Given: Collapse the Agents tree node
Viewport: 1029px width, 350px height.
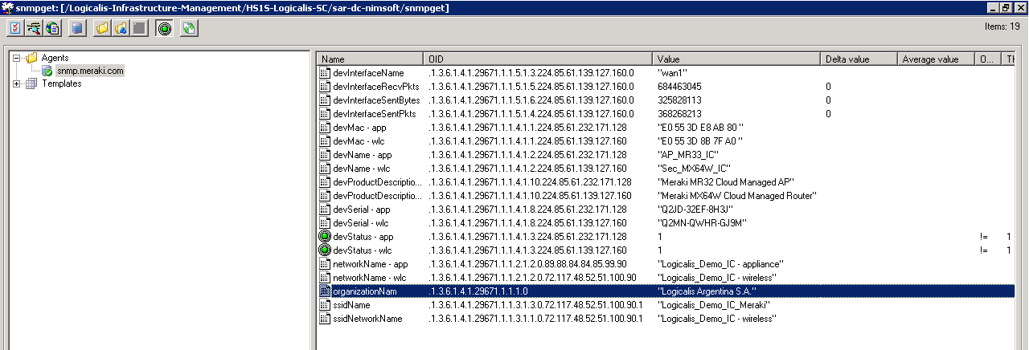Looking at the screenshot, I should 17,58.
